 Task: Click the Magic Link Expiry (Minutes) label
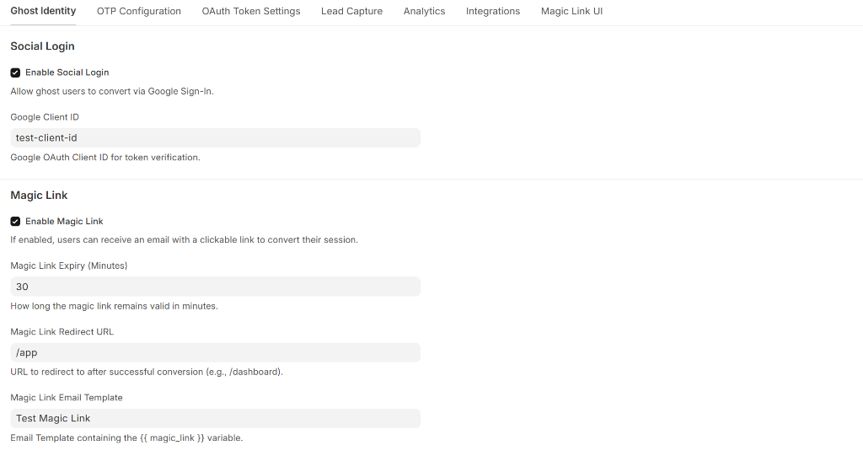[x=69, y=266]
